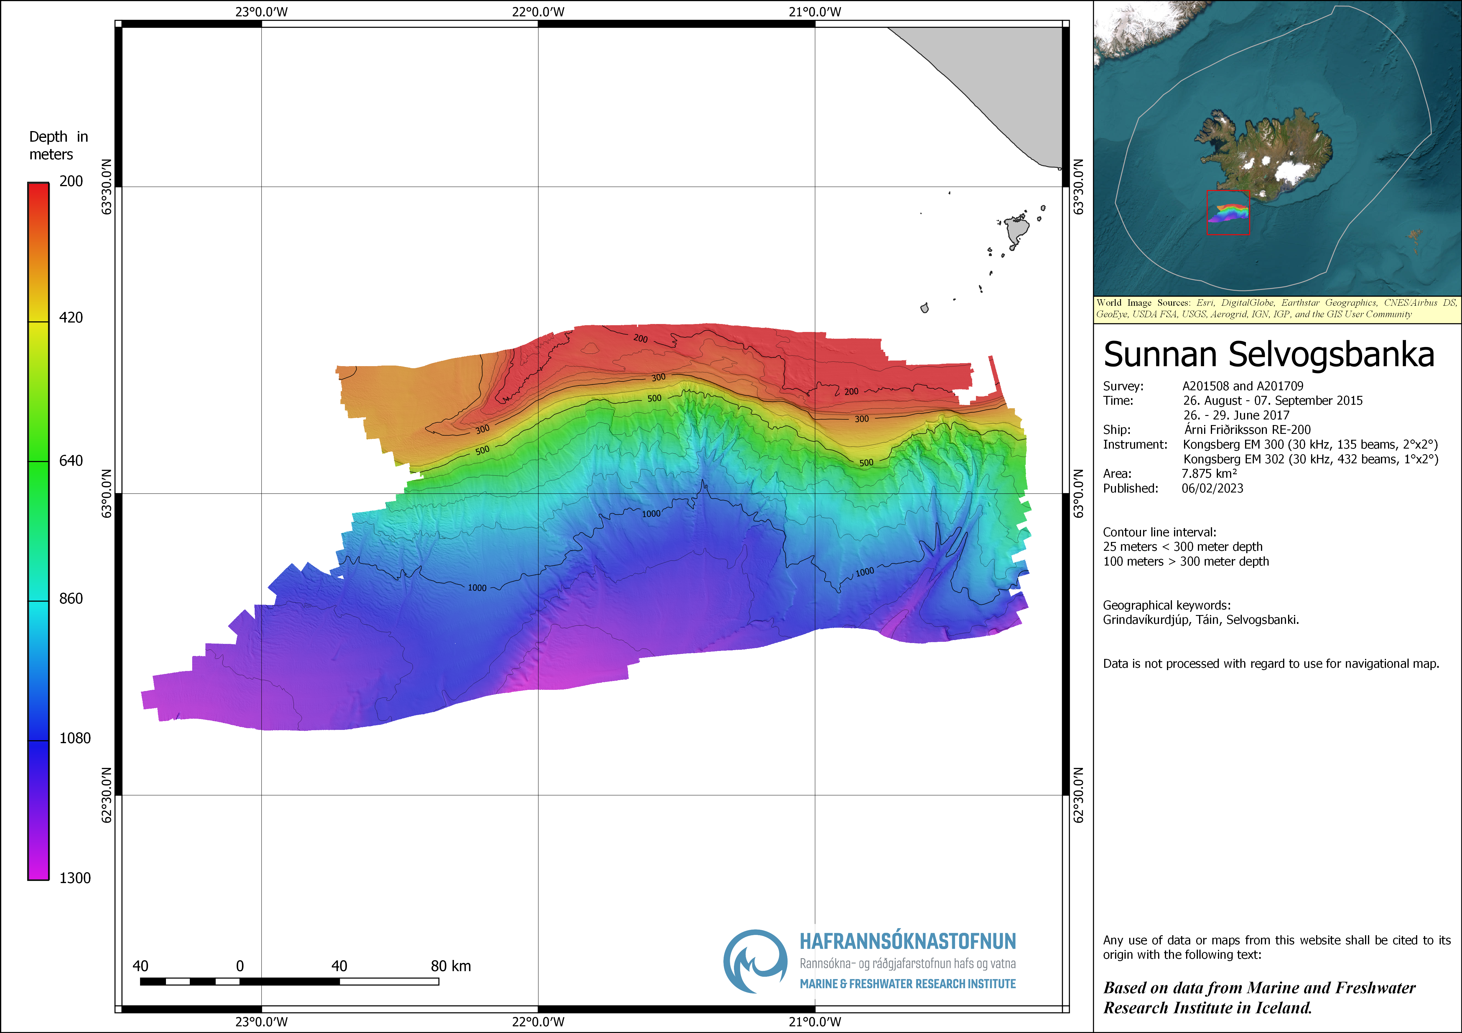Click the red survey rectangle on inset map

tap(1228, 213)
